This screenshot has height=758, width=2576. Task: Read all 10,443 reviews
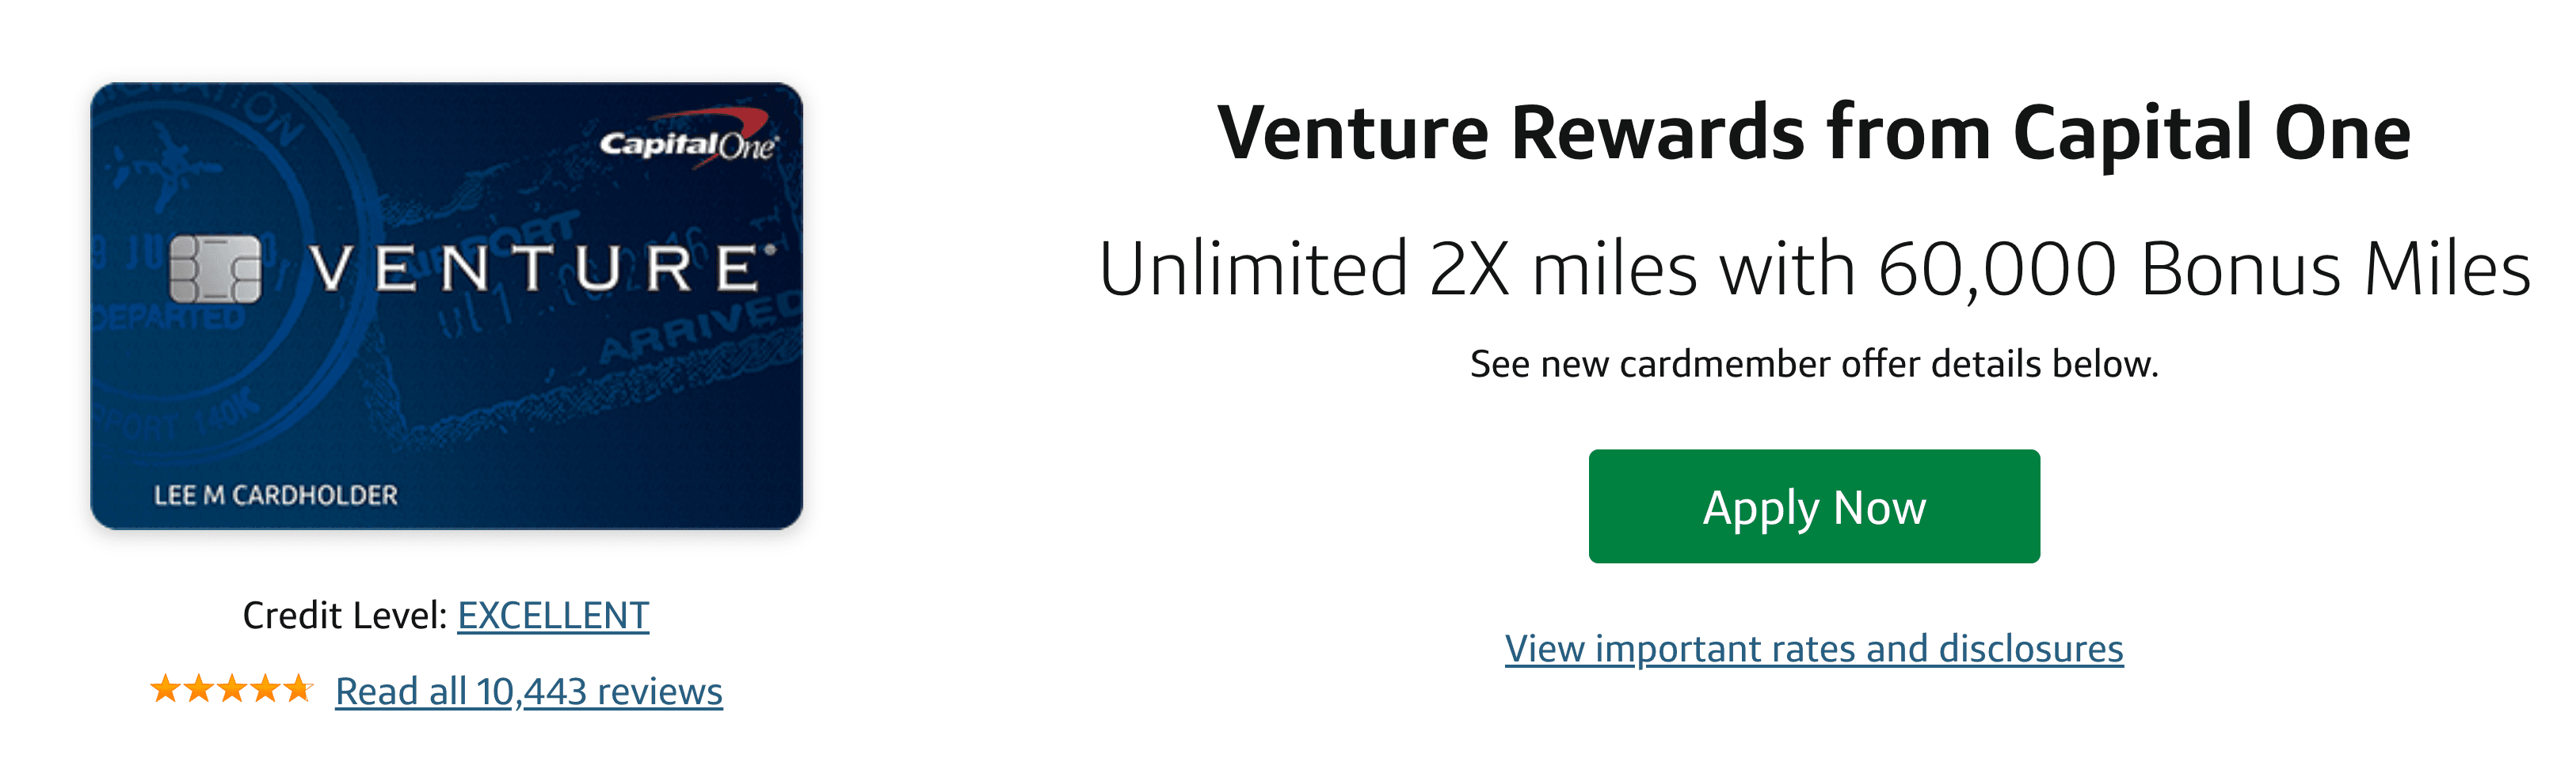coord(528,691)
